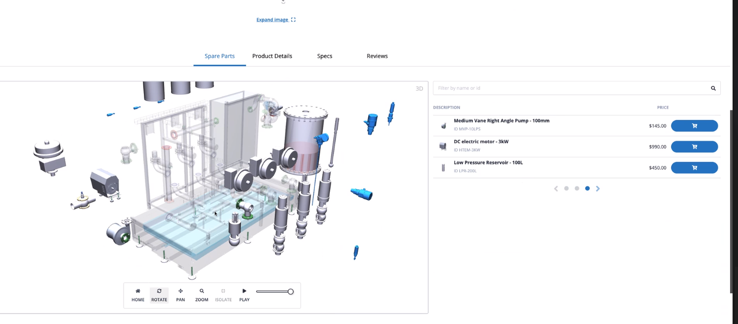The image size is (738, 324).
Task: Select the Rotate tool
Action: pos(159,295)
